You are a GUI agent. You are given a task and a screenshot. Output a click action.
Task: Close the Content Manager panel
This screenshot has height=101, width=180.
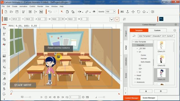(x=176, y=24)
